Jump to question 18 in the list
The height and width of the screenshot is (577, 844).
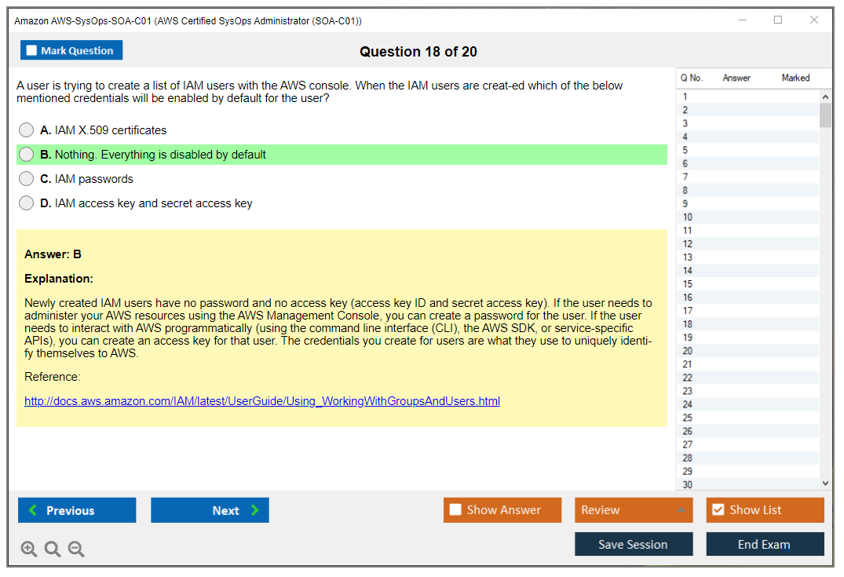(x=688, y=324)
